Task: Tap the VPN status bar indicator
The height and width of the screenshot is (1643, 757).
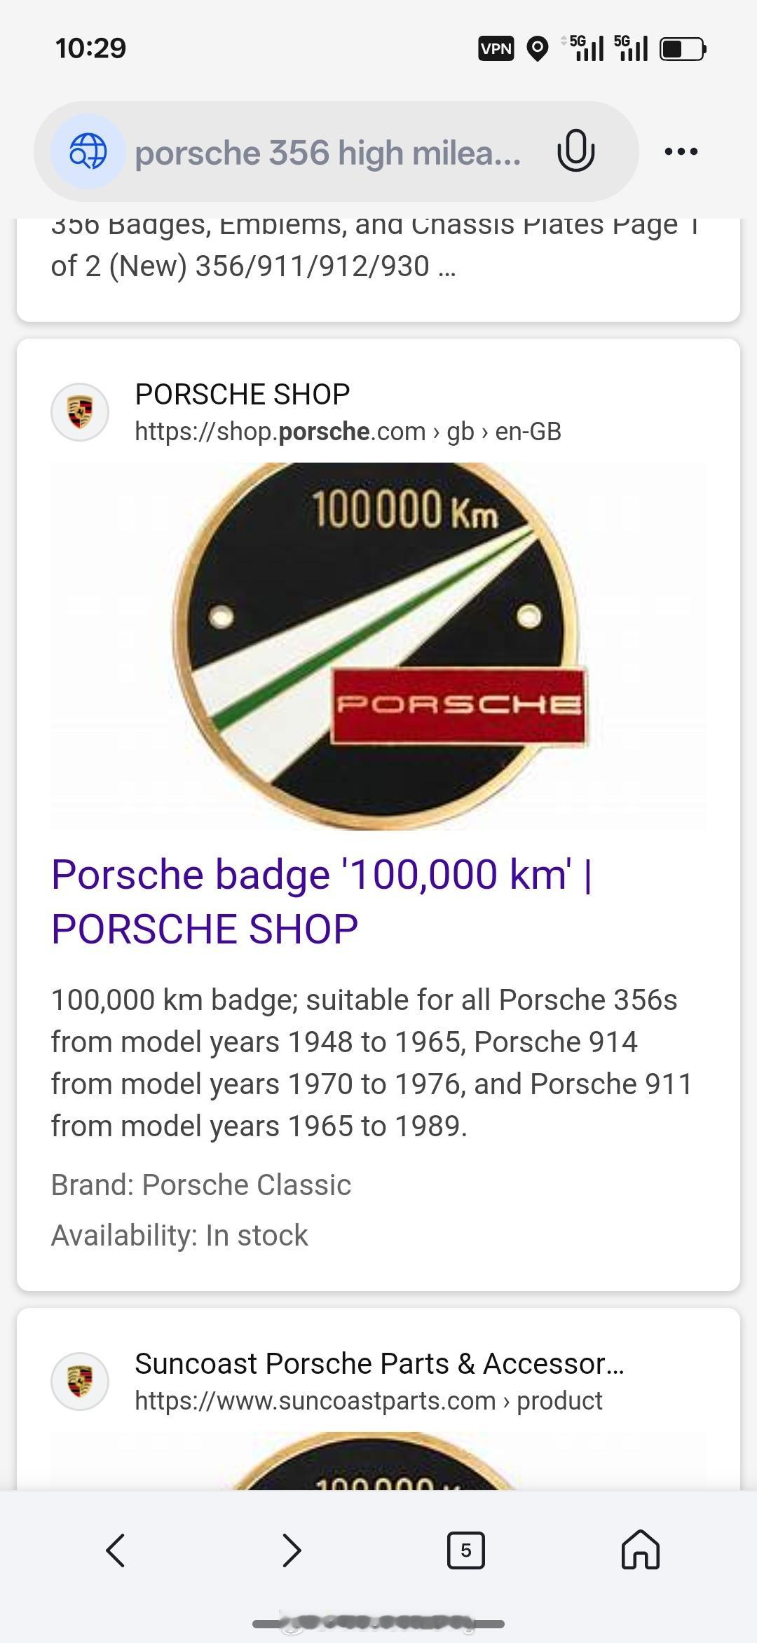Action: (x=496, y=49)
